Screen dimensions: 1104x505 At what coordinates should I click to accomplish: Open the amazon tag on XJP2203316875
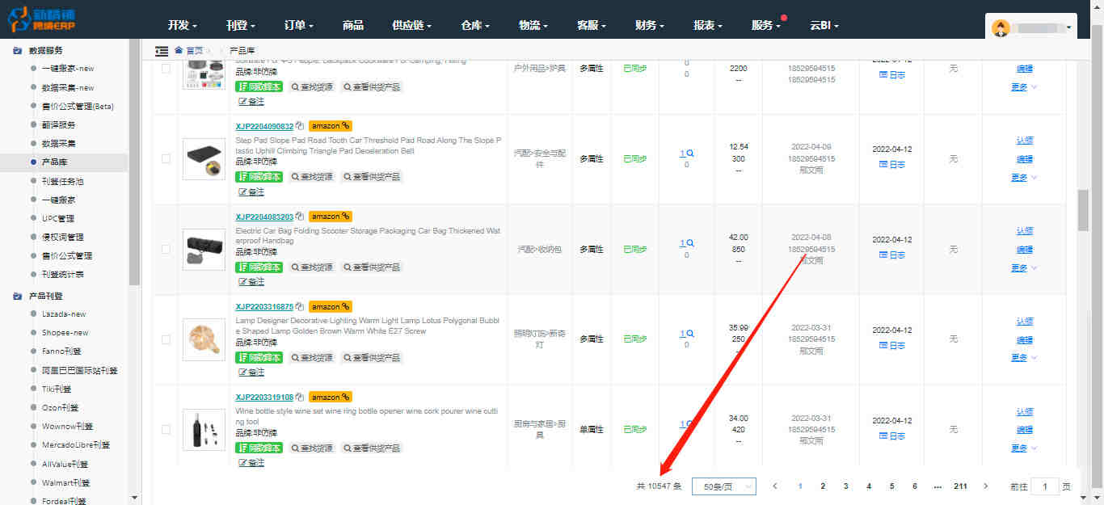click(x=331, y=307)
